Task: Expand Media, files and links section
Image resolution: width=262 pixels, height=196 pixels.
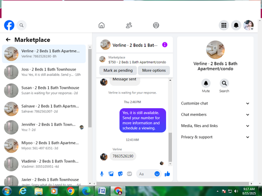Action: click(215, 126)
